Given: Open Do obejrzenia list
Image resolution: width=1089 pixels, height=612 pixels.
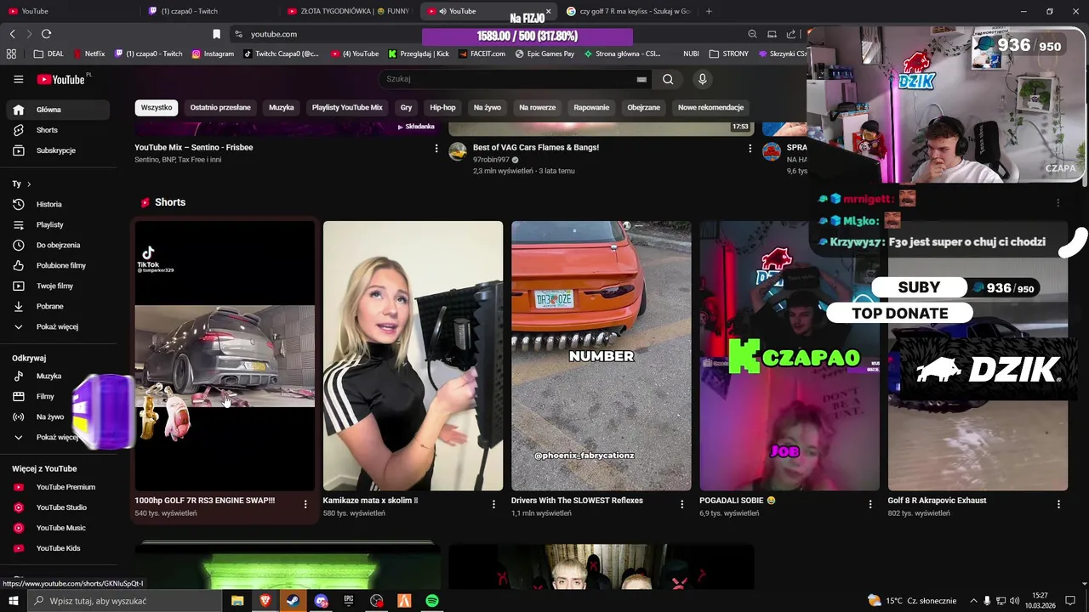Looking at the screenshot, I should coord(56,245).
